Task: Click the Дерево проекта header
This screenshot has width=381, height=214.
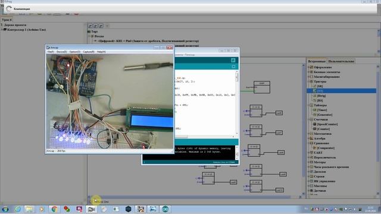Action: click(x=15, y=25)
